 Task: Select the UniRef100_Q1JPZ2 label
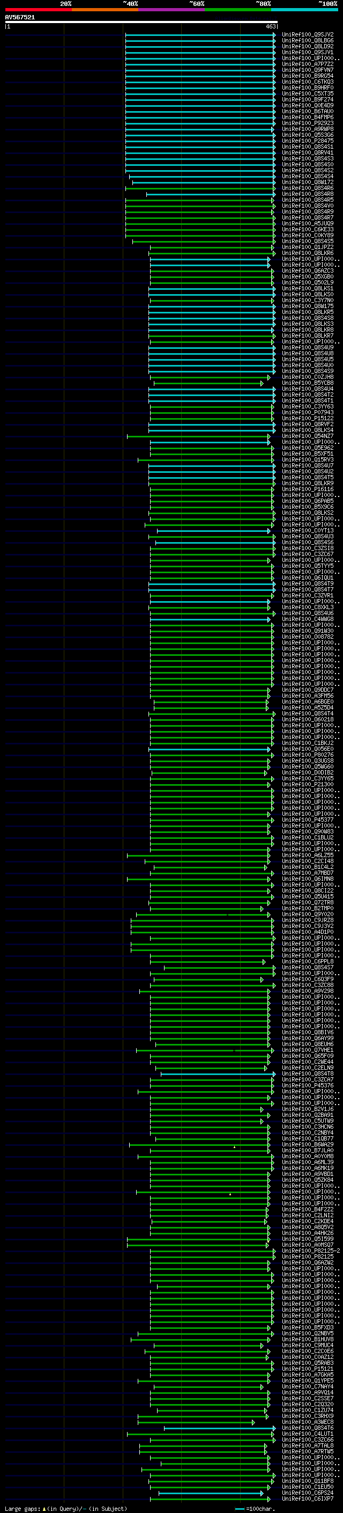(x=308, y=247)
